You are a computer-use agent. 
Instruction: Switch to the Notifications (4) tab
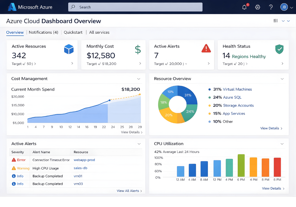(x=43, y=32)
